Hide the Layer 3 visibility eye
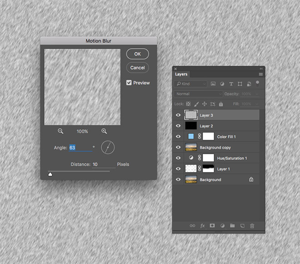This screenshot has width=300, height=264. point(178,115)
